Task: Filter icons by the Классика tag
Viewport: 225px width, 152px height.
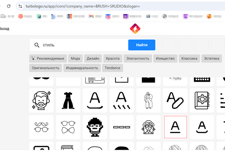Action: tap(189, 58)
